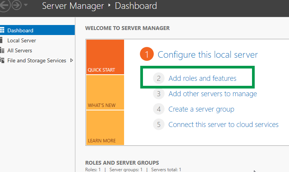This screenshot has height=172, width=289.
Task: Switch to the What's New tile
Action: [105, 92]
